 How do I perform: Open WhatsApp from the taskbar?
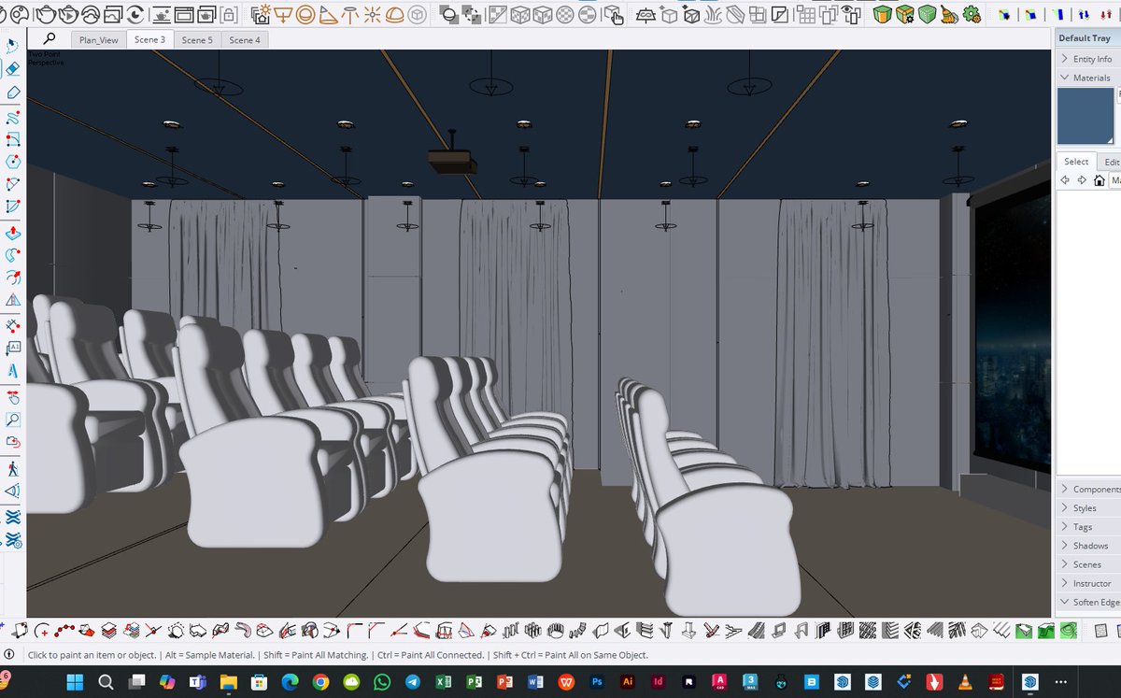coord(381,681)
